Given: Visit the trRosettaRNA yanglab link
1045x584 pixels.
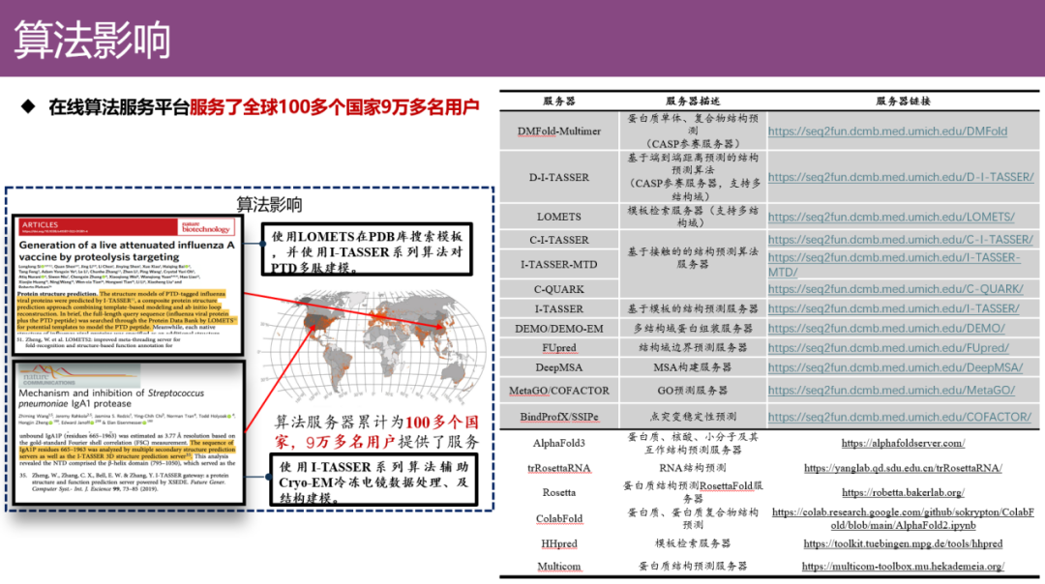Looking at the screenshot, I should pos(902,468).
